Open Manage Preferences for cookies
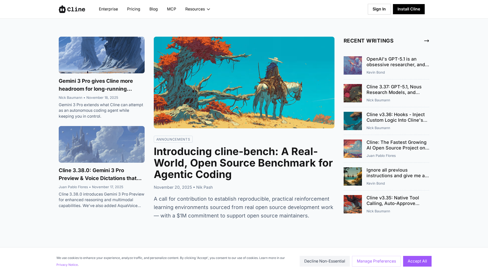This screenshot has width=488, height=275. (376, 261)
